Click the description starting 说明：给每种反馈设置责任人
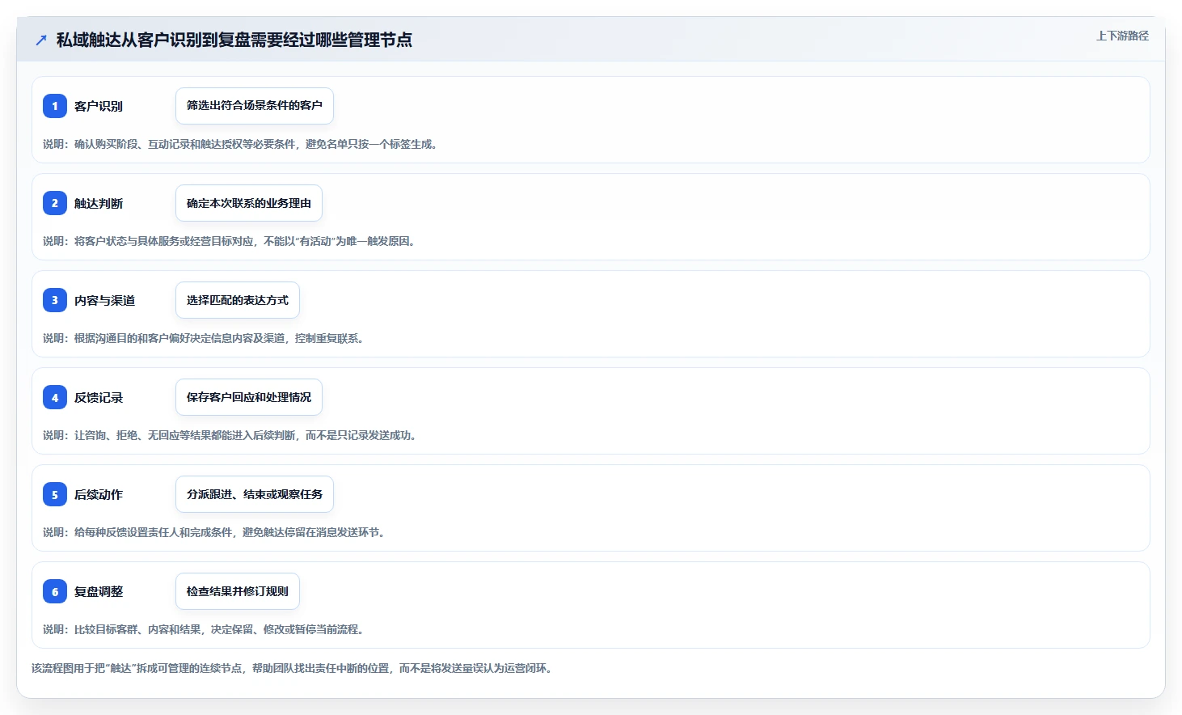The width and height of the screenshot is (1182, 715). pyautogui.click(x=215, y=532)
